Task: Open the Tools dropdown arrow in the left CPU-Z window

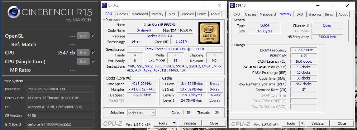Action: click(x=174, y=123)
